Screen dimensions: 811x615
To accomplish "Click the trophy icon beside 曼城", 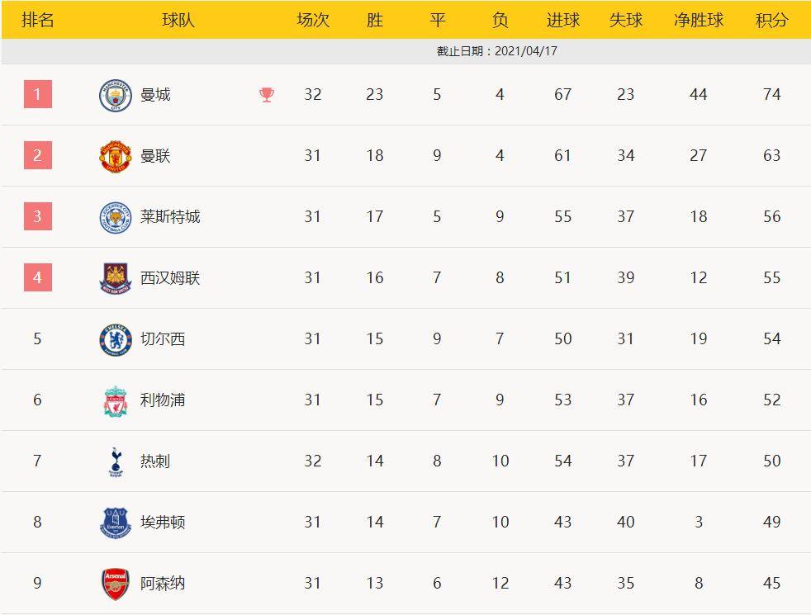I will point(267,95).
